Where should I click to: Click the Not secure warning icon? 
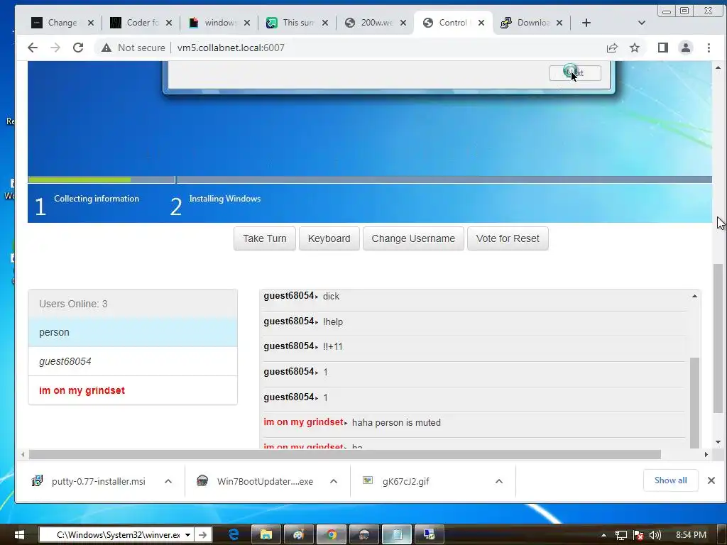click(x=106, y=48)
